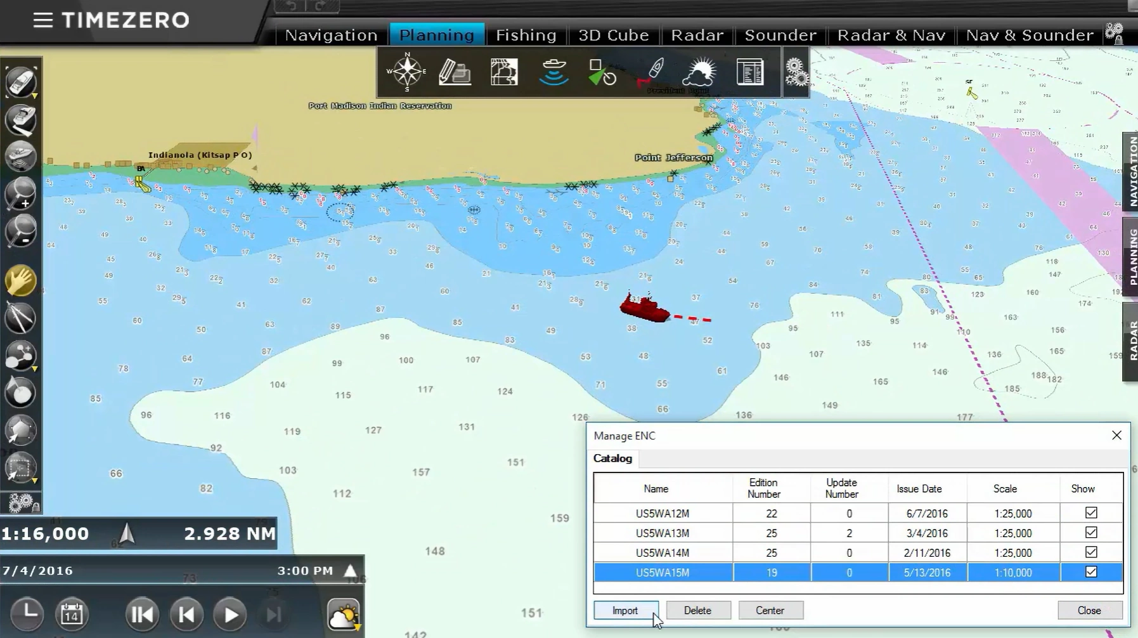Image resolution: width=1138 pixels, height=638 pixels.
Task: Select the mark placement flag tool
Action: pyautogui.click(x=21, y=393)
